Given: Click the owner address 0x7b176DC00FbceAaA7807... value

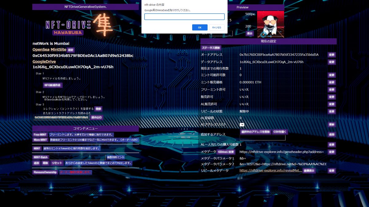Looking at the screenshot, I should (279, 55).
